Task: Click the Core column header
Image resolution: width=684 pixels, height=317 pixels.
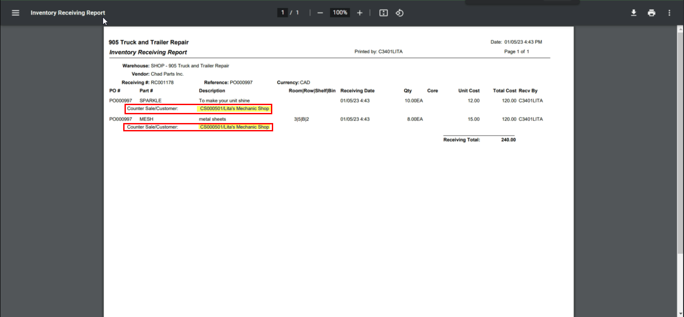Action: (x=433, y=91)
